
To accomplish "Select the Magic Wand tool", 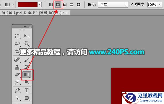I will point(27,44).
